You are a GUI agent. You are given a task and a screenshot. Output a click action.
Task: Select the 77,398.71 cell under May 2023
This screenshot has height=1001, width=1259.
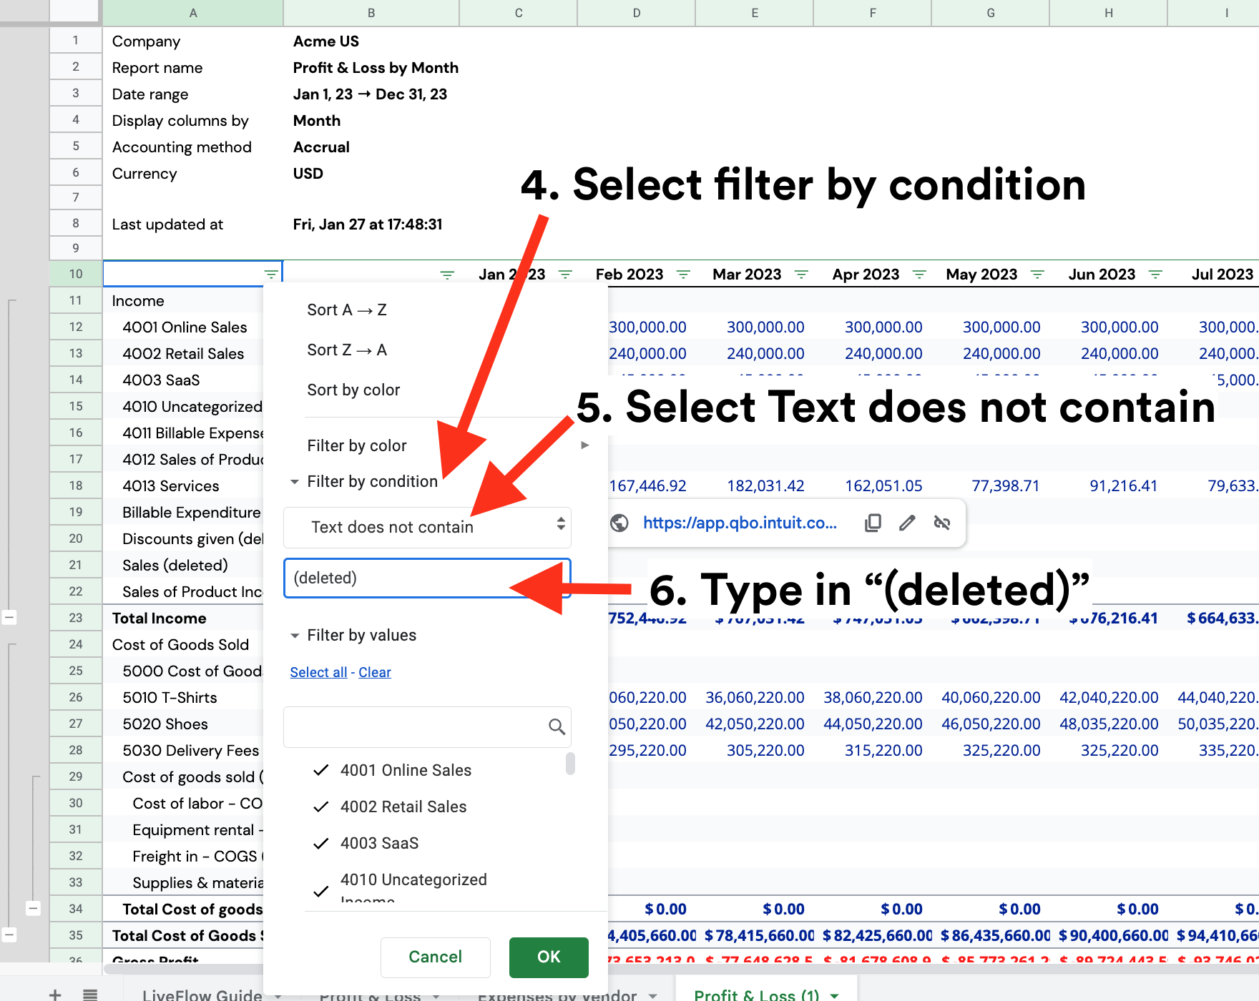pyautogui.click(x=1005, y=486)
